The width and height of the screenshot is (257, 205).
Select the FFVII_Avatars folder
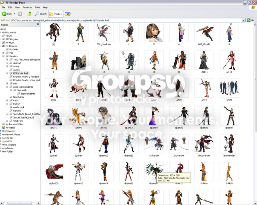point(9,145)
